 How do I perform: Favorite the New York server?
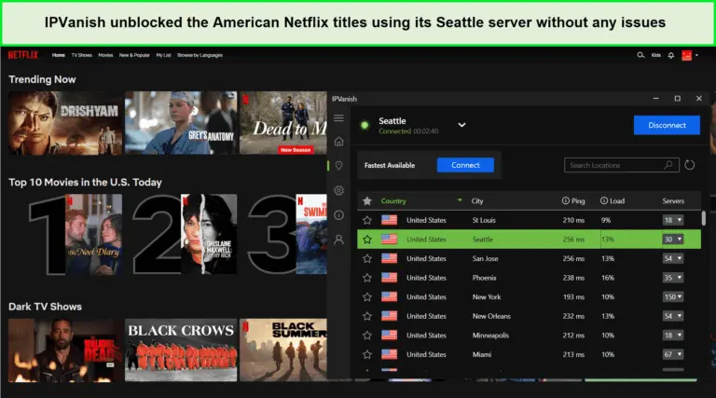[x=367, y=297]
